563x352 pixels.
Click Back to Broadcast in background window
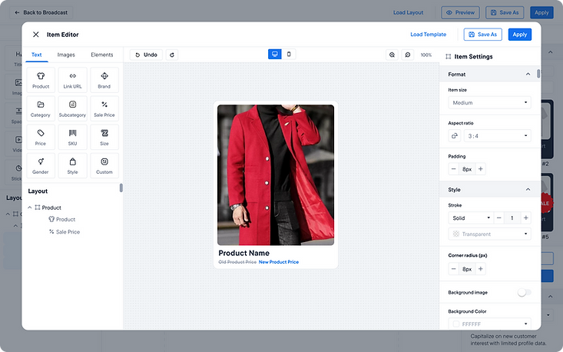click(x=41, y=12)
